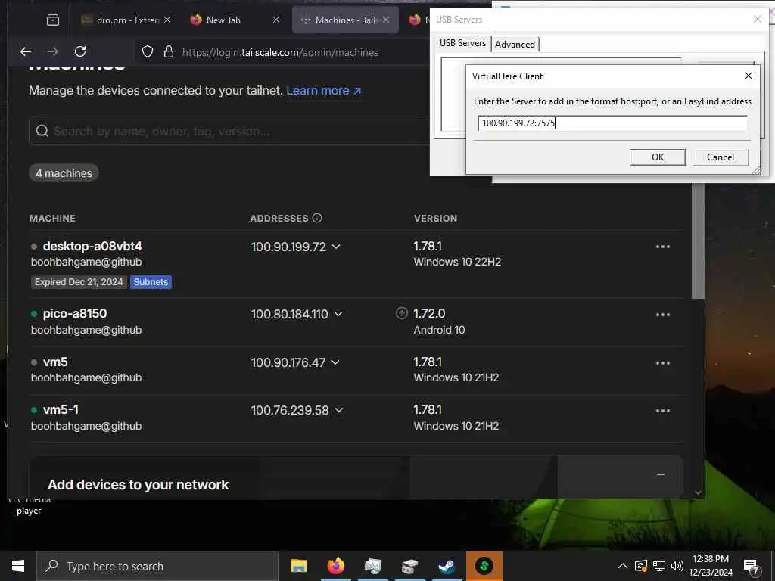Click the volume speaker tray icon
Viewport: 775px width, 581px height.
point(677,566)
